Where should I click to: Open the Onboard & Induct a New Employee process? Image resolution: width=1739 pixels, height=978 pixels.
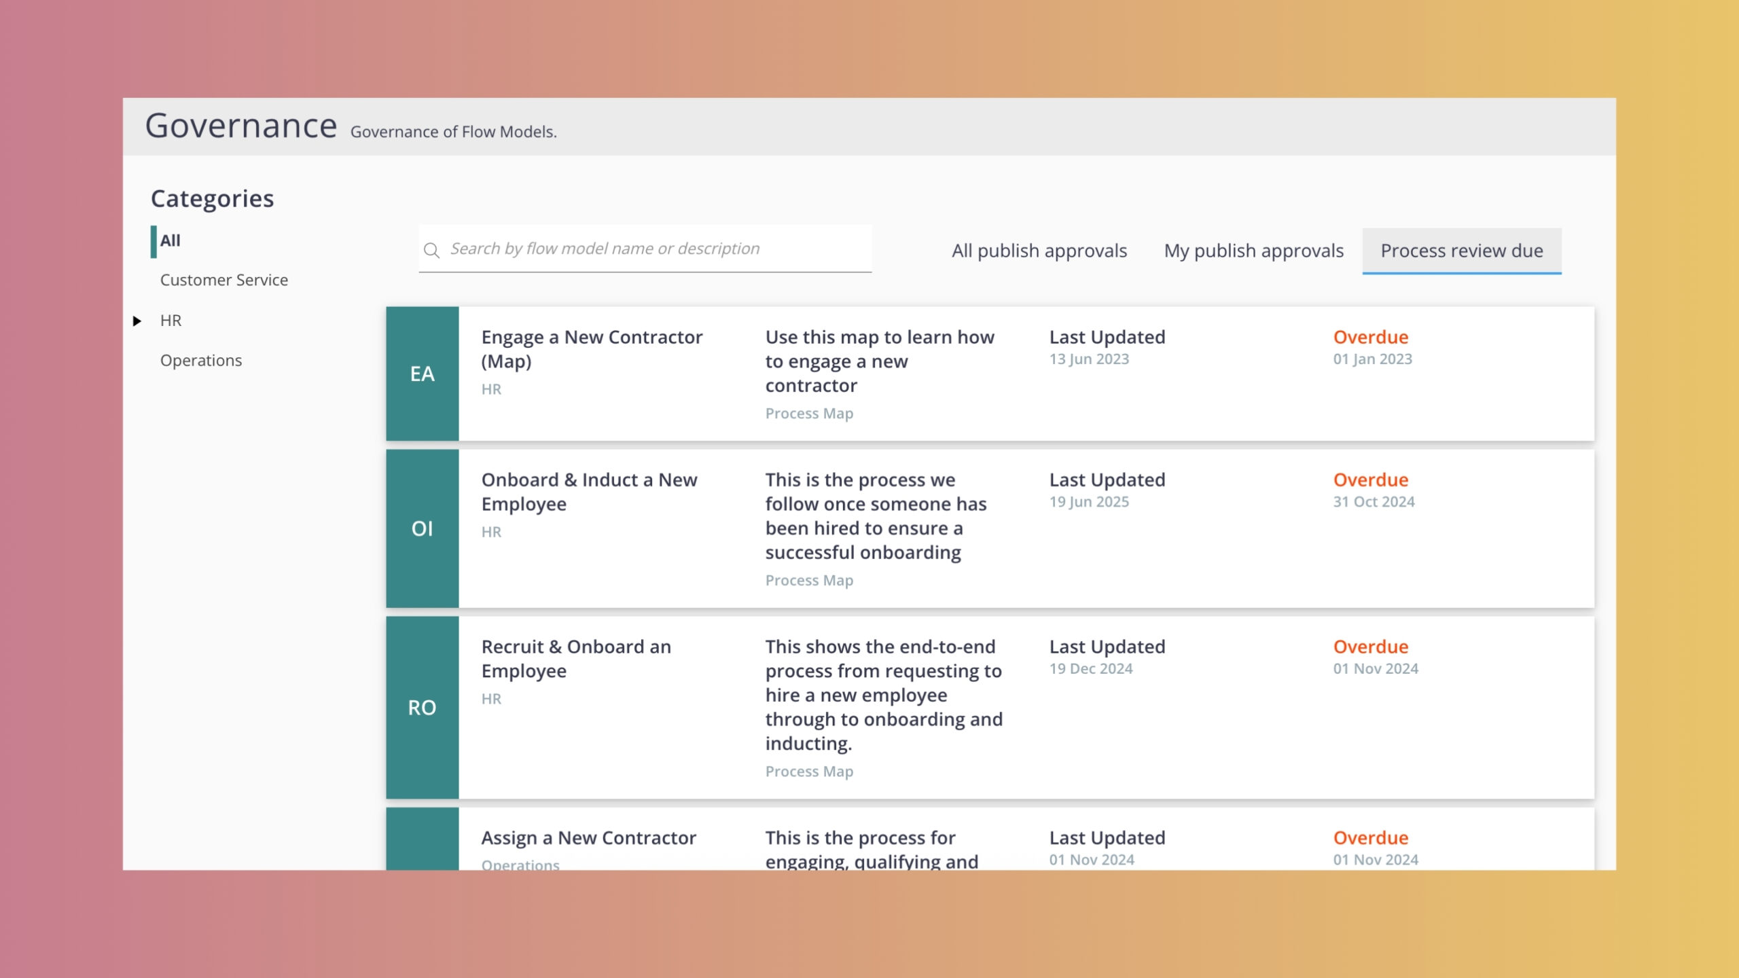coord(589,492)
